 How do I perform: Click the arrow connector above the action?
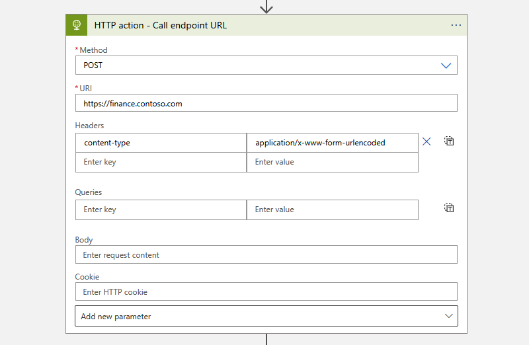coord(266,7)
